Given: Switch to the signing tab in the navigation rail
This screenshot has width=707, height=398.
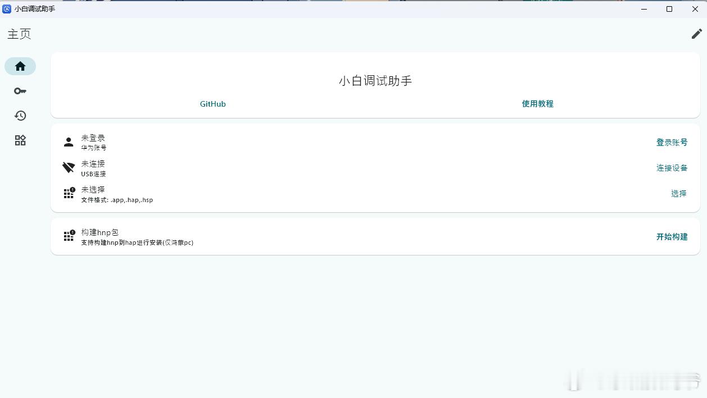Looking at the screenshot, I should point(20,90).
